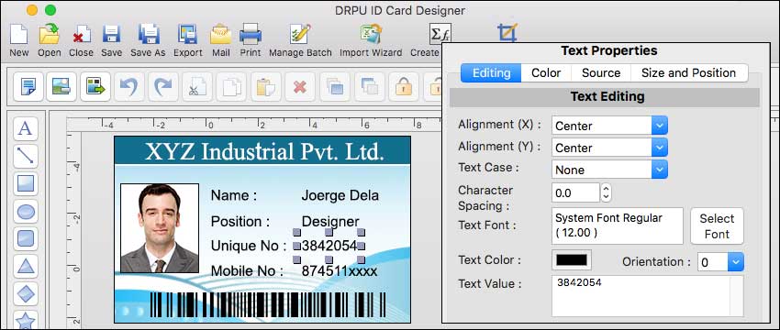
Task: Undo the last action
Action: [x=129, y=87]
